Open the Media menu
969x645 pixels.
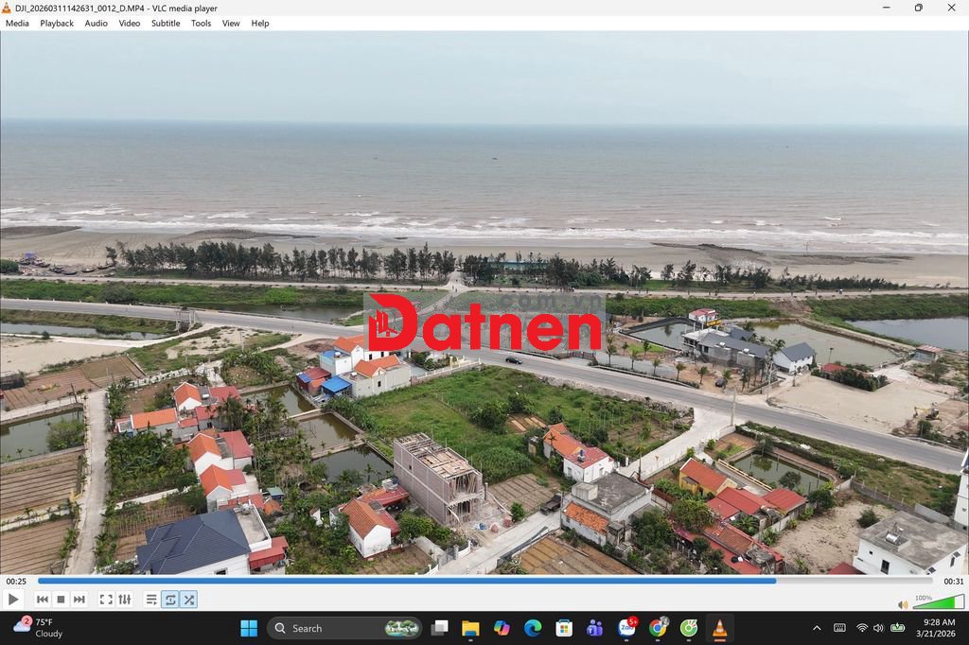tap(17, 24)
